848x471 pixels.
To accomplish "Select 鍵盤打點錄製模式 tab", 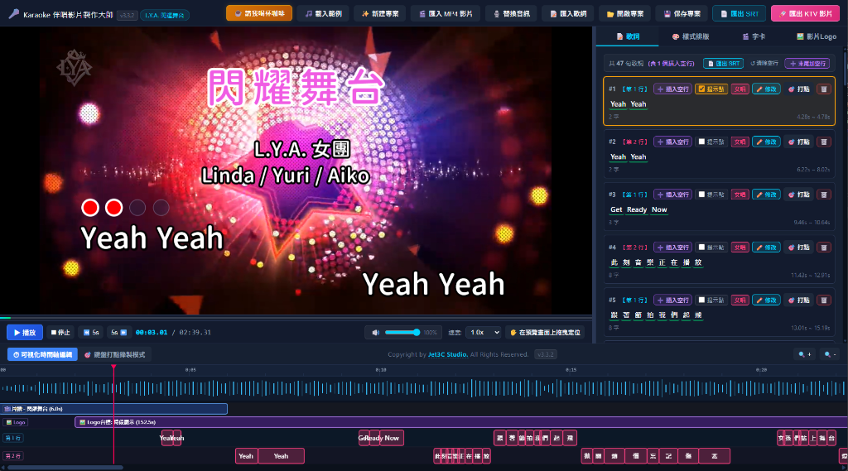I will pyautogui.click(x=115, y=355).
